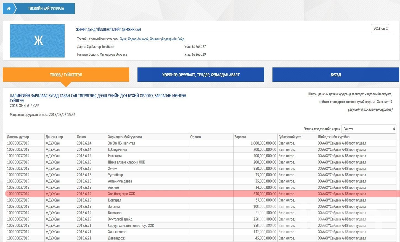Click date 2018.6.15 in Хүннү row
This screenshot has height=242, width=400.
click(84, 168)
